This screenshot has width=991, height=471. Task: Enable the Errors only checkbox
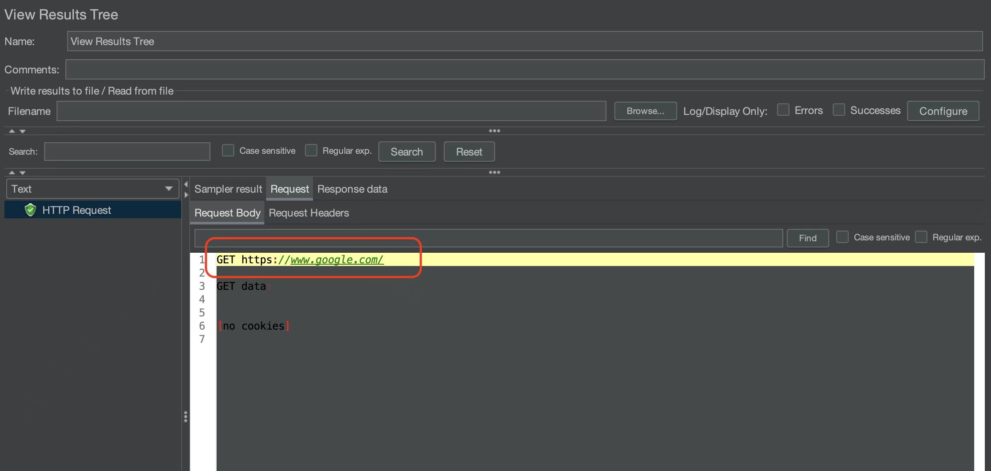click(x=783, y=110)
